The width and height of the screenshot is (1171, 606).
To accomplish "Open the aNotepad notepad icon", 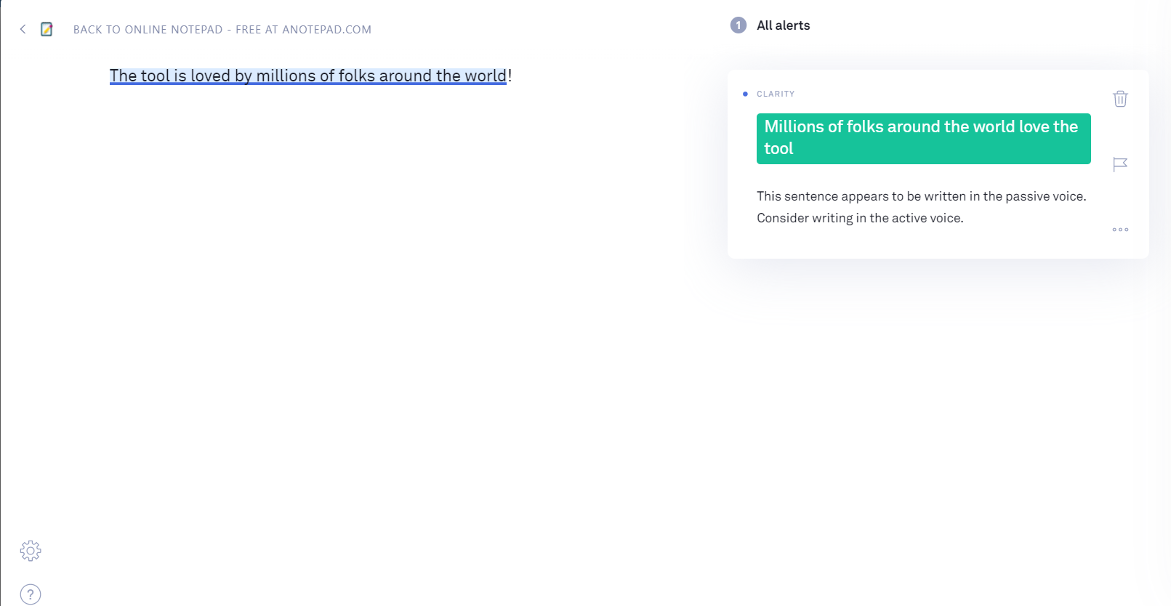I will pyautogui.click(x=47, y=29).
